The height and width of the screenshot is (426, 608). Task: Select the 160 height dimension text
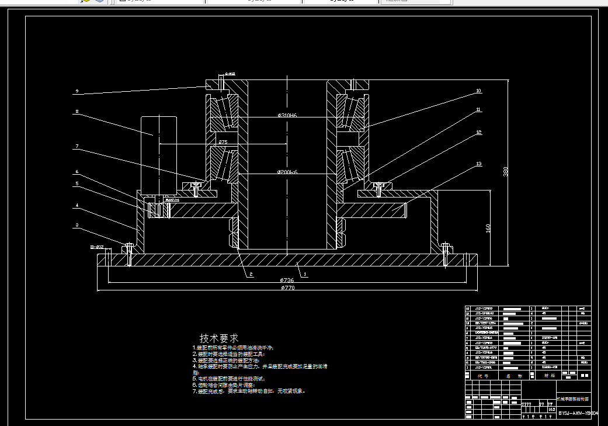[488, 228]
